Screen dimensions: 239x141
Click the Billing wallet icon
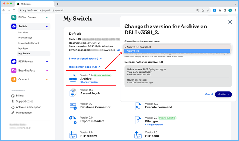click(13, 96)
